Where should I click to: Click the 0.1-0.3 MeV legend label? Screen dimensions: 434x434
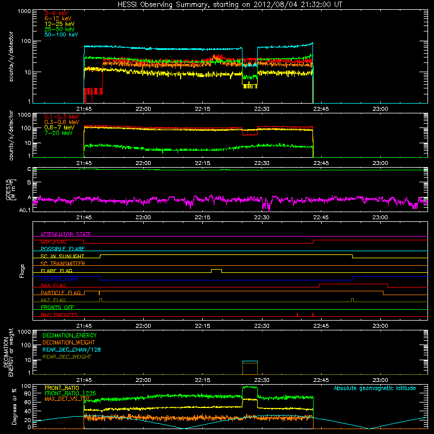(x=62, y=117)
